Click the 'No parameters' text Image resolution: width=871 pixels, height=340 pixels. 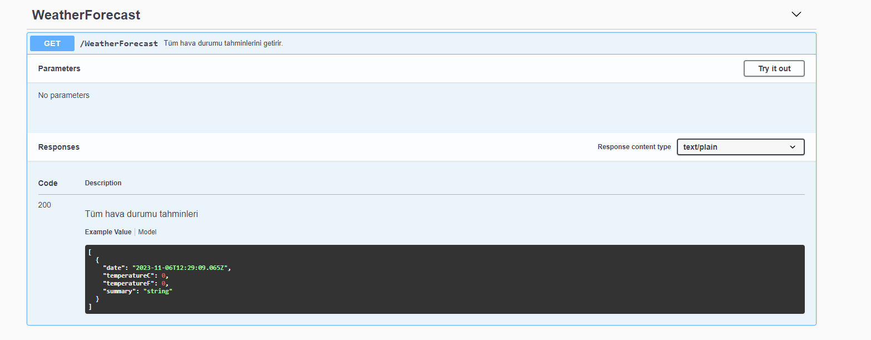click(x=63, y=95)
